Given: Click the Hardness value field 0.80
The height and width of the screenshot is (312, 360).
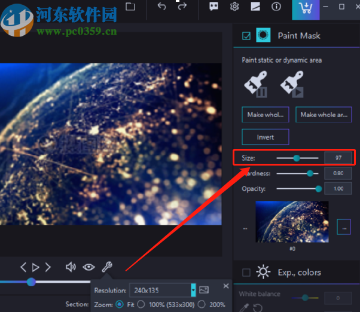Looking at the screenshot, I should click(x=338, y=173).
